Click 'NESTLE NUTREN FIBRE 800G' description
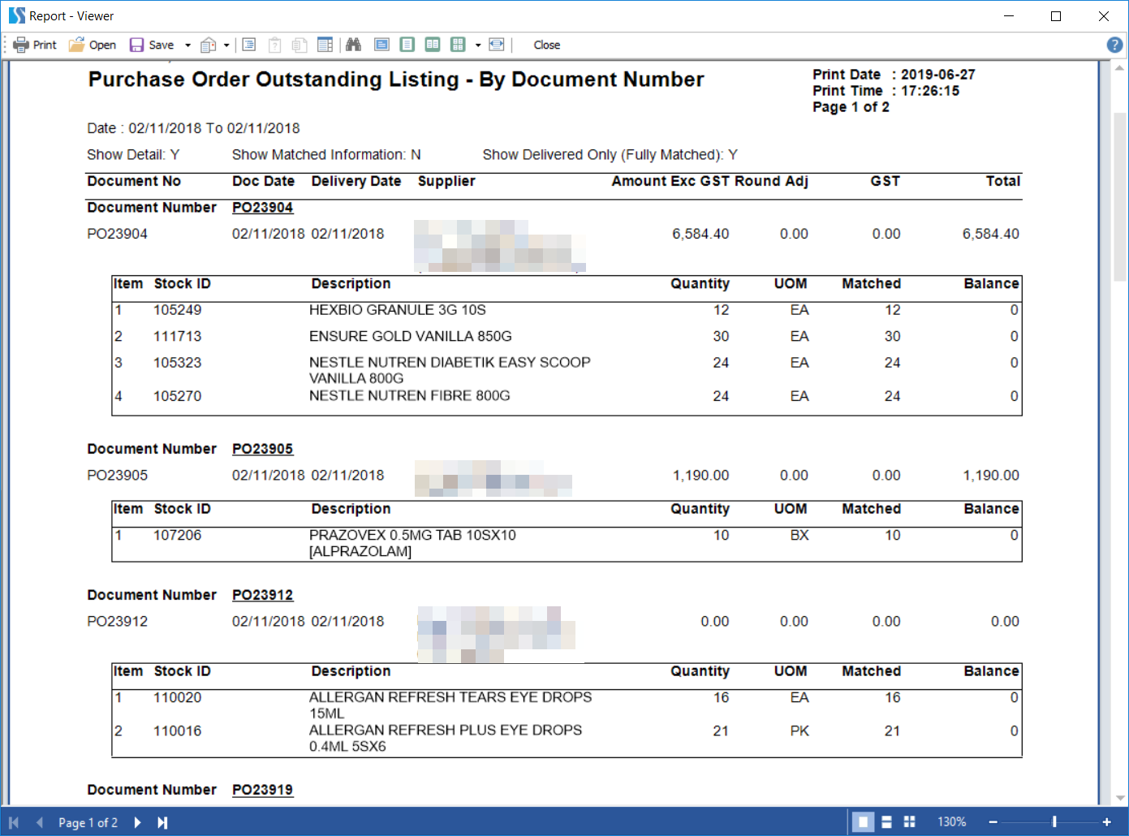This screenshot has height=836, width=1129. 410,396
